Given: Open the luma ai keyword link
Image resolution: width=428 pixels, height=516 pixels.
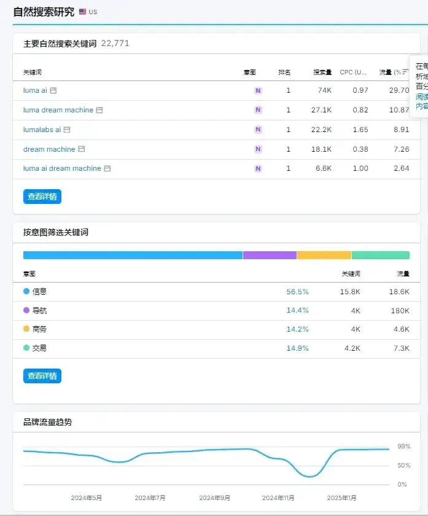Looking at the screenshot, I should pyautogui.click(x=35, y=90).
